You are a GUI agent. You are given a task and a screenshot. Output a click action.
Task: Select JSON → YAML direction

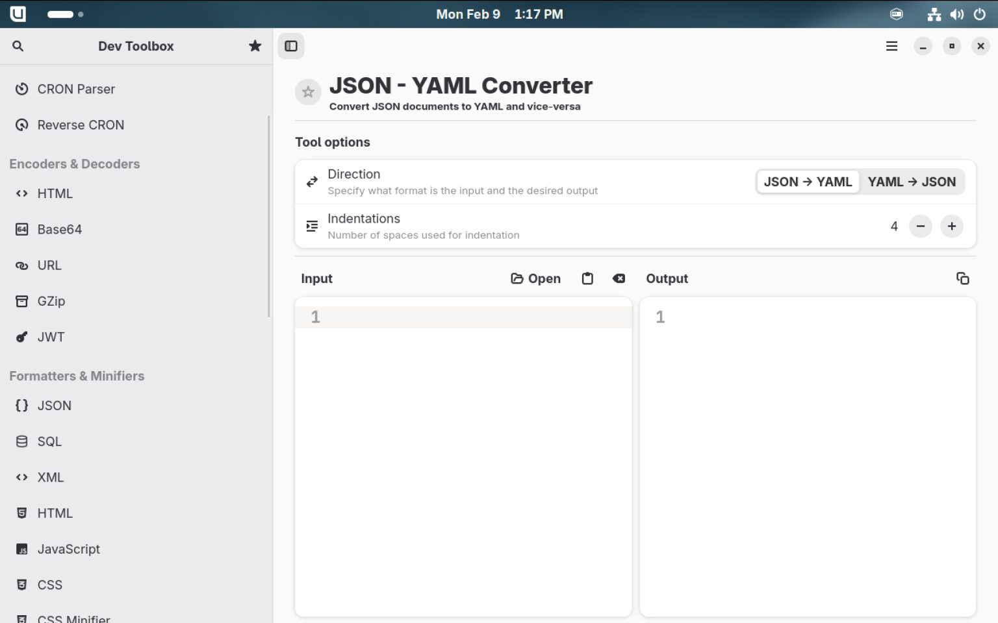[808, 182]
